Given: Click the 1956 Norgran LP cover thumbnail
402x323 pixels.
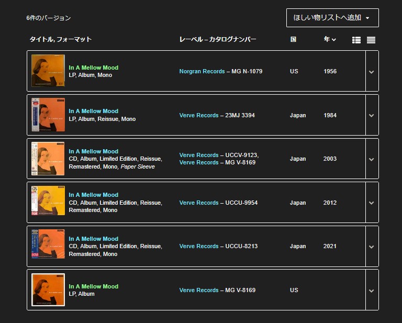Looking at the screenshot, I should [48, 71].
